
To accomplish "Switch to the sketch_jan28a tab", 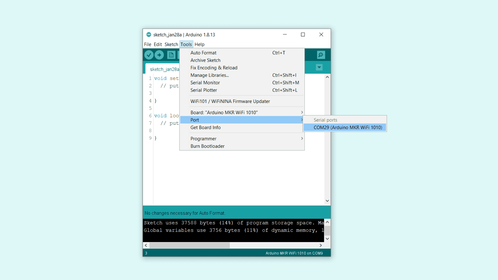I will [164, 69].
